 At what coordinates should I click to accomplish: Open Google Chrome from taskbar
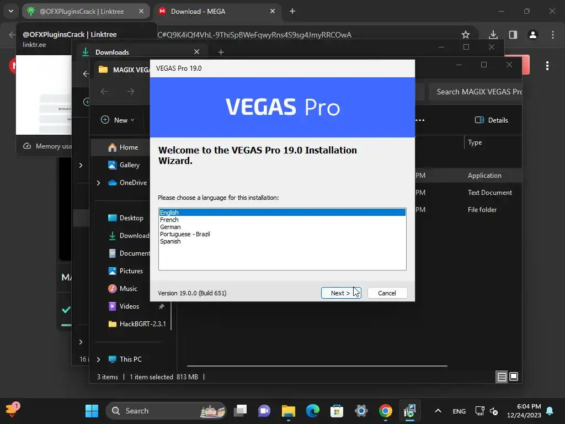[x=385, y=411]
